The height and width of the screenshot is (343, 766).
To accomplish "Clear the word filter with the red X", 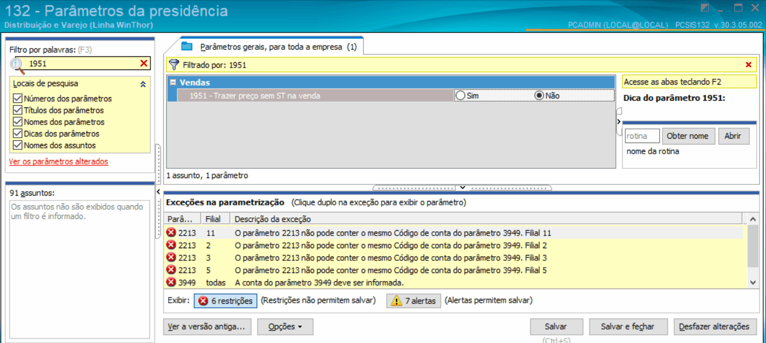I will click(x=144, y=63).
